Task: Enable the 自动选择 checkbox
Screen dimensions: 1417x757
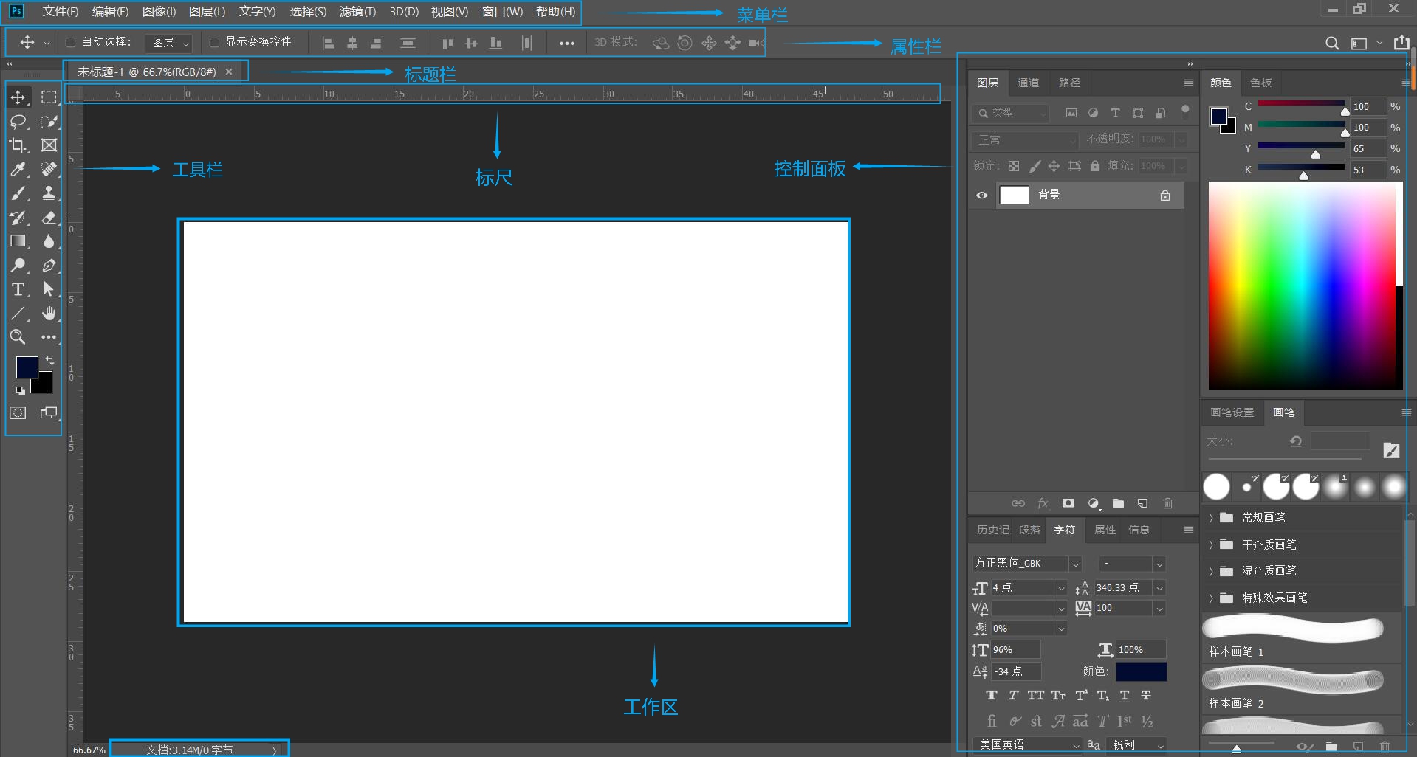Action: (x=71, y=43)
